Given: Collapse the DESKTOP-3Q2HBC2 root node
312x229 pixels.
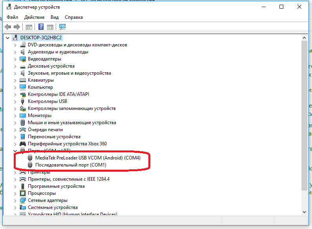Looking at the screenshot, I should (x=8, y=38).
